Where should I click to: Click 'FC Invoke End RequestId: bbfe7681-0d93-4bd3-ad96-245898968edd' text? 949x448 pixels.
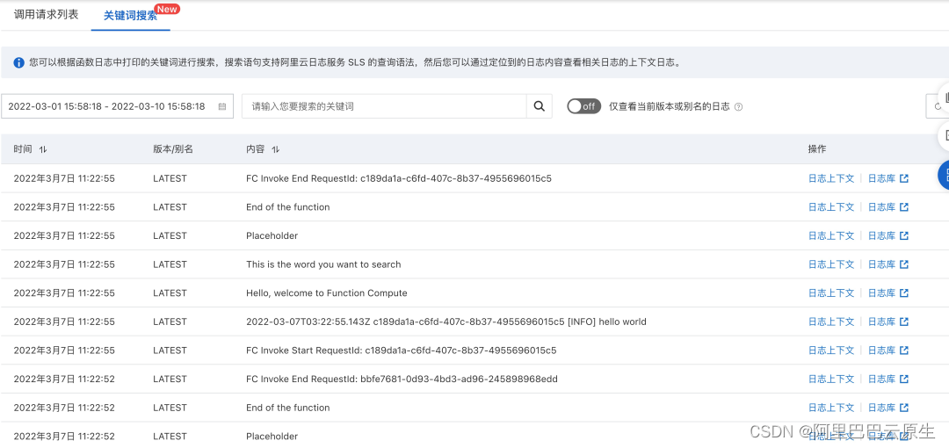tap(402, 379)
